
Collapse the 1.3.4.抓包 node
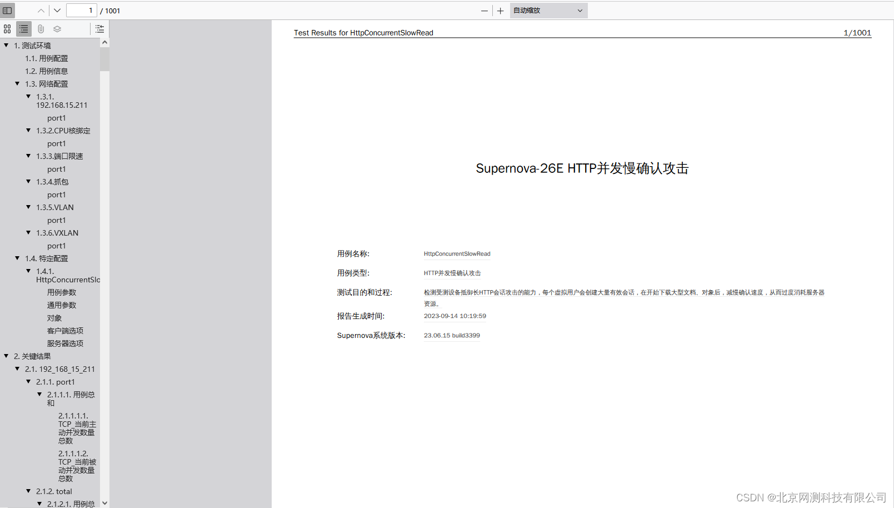point(28,181)
